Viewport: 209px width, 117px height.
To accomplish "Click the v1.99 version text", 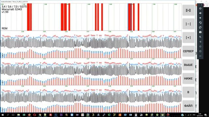I will (x=5, y=12).
